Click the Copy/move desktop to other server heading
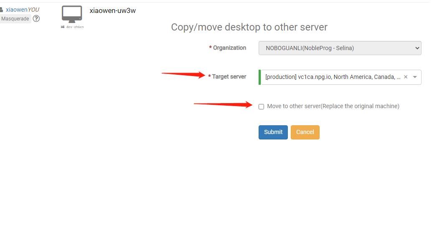 click(x=249, y=27)
